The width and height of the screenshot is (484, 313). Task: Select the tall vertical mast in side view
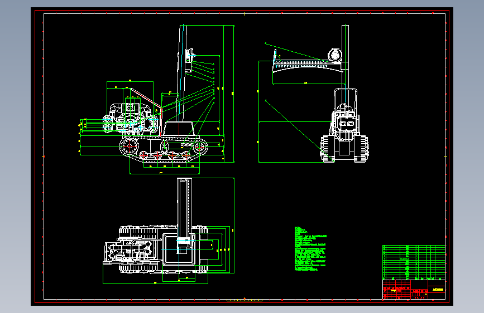182,74
